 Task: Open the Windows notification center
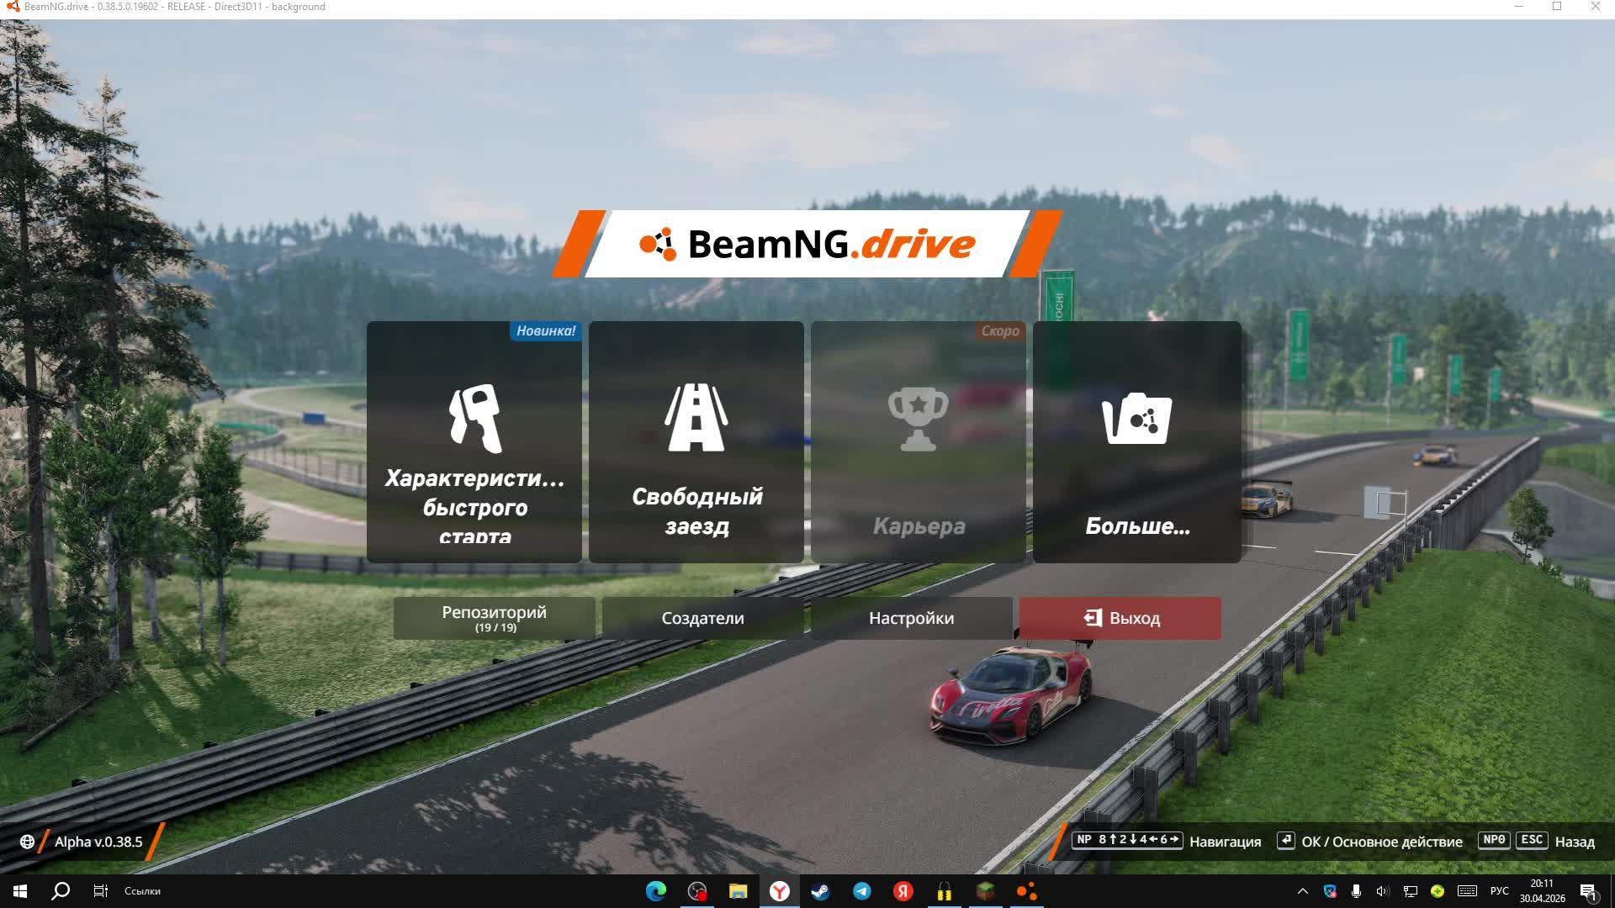click(x=1589, y=891)
